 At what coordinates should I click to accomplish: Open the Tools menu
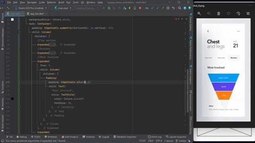[x=76, y=2]
